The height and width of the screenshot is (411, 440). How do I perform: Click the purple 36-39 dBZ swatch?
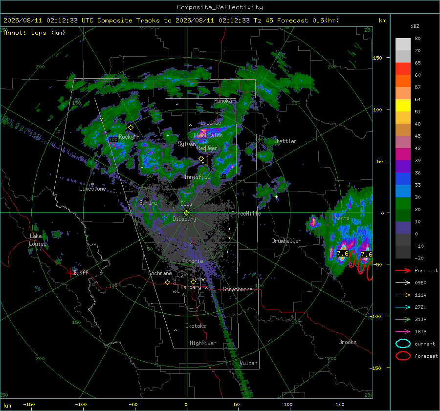pos(403,167)
